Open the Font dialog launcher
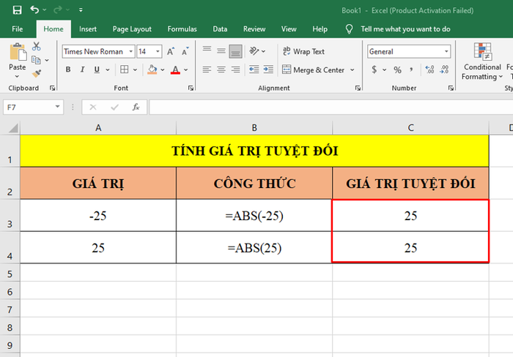 pos(191,88)
